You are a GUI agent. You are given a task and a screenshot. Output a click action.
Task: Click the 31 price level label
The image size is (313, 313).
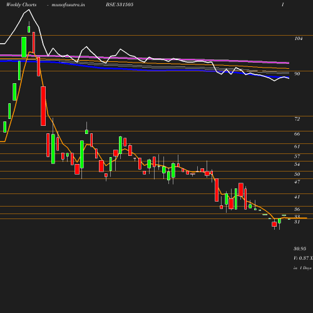297,222
